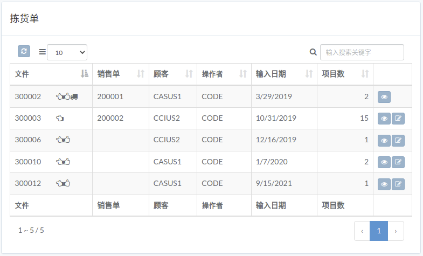Click the truck delivery icon on row 300002
Viewport: 423px width, 256px height.
point(74,96)
